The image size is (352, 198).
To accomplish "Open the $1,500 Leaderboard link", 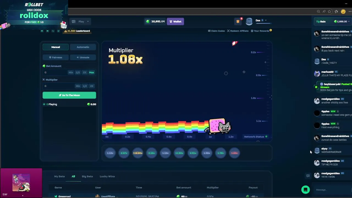I will tap(77, 31).
